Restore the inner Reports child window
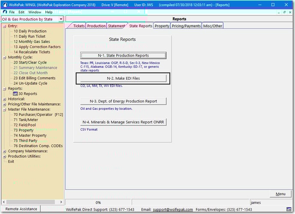The width and height of the screenshot is (295, 214). point(284,12)
